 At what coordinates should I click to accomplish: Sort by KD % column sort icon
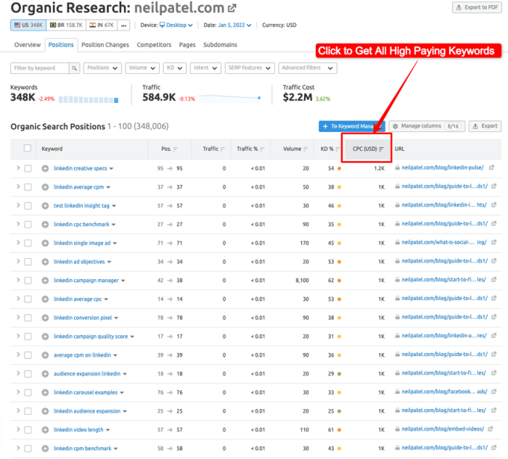click(x=337, y=149)
